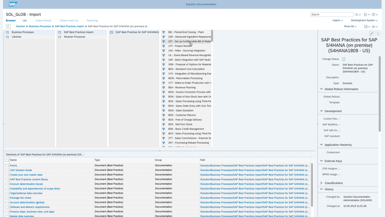Collapse the External Keys section
385x217 pixels.
(x=321, y=161)
